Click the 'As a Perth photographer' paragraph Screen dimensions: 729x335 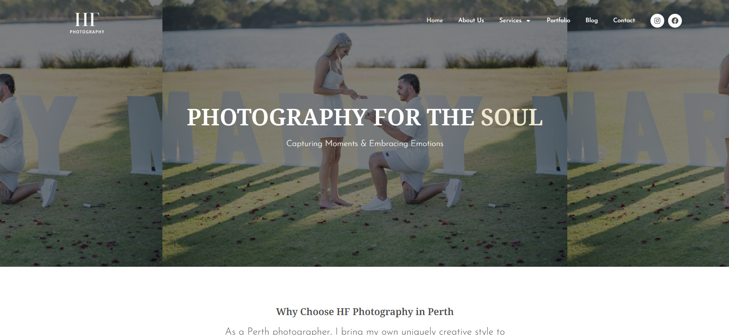[x=365, y=331]
